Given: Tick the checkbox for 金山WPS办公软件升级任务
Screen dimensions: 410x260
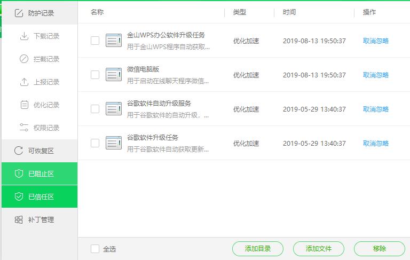Looking at the screenshot, I should (x=95, y=41).
